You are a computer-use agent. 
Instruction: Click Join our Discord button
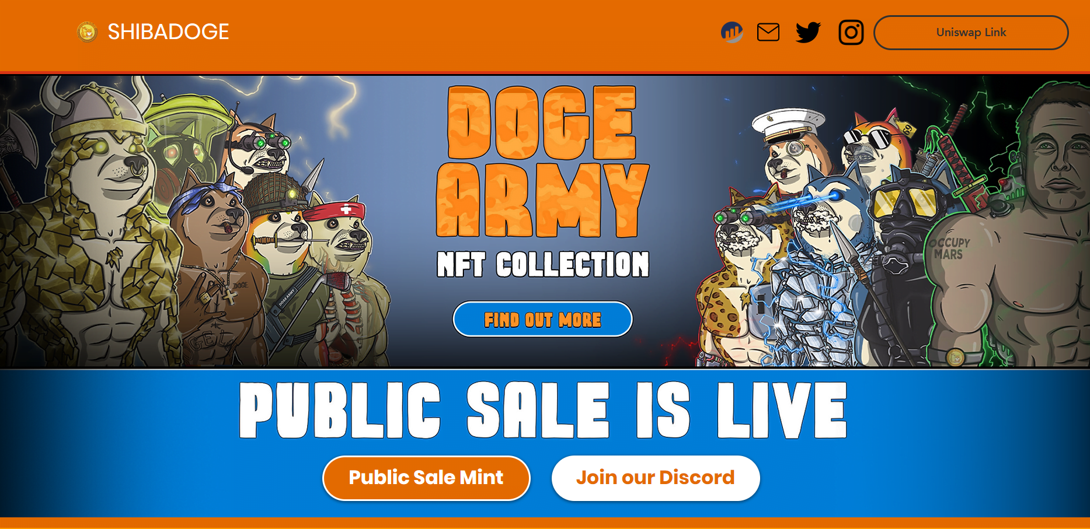point(656,478)
